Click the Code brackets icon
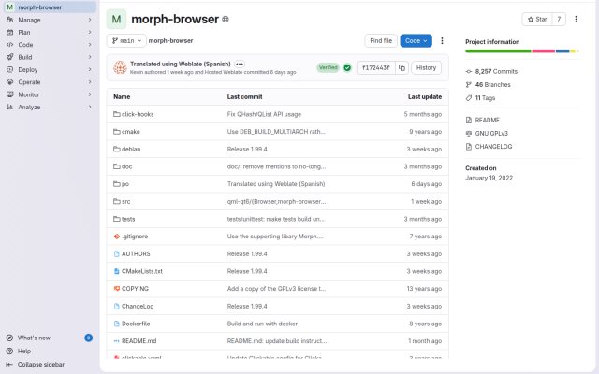This screenshot has height=374, width=599. pyautogui.click(x=10, y=45)
